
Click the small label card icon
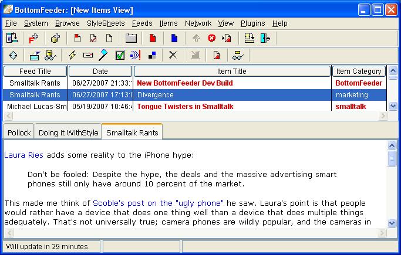tap(88, 55)
